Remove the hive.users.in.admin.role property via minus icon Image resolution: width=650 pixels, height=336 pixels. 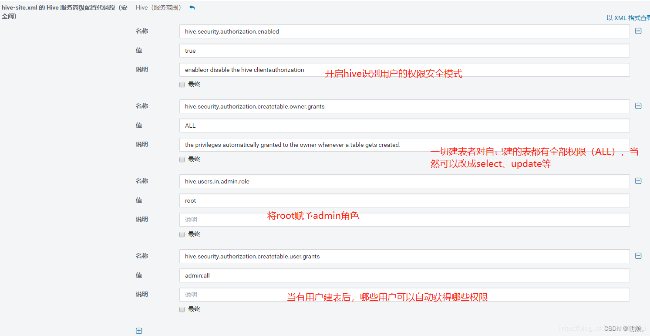(x=638, y=181)
